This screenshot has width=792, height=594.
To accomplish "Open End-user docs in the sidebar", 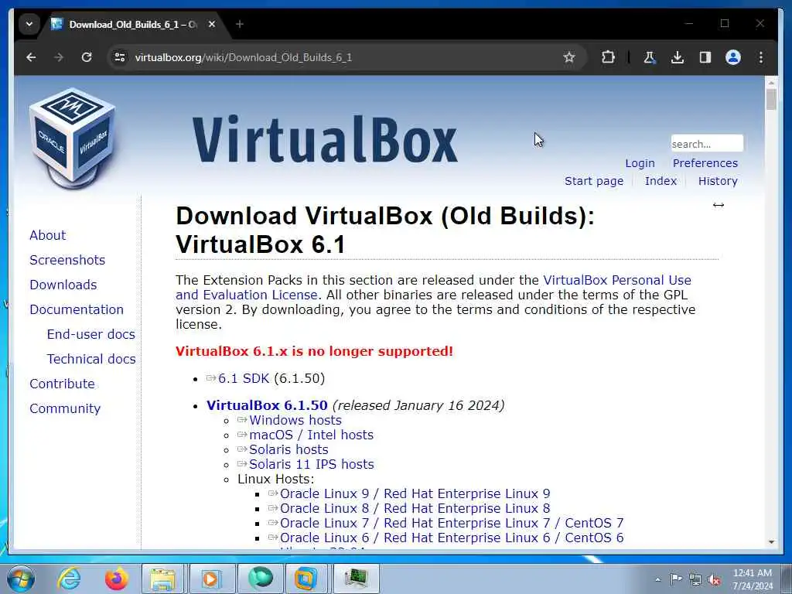I will point(91,334).
